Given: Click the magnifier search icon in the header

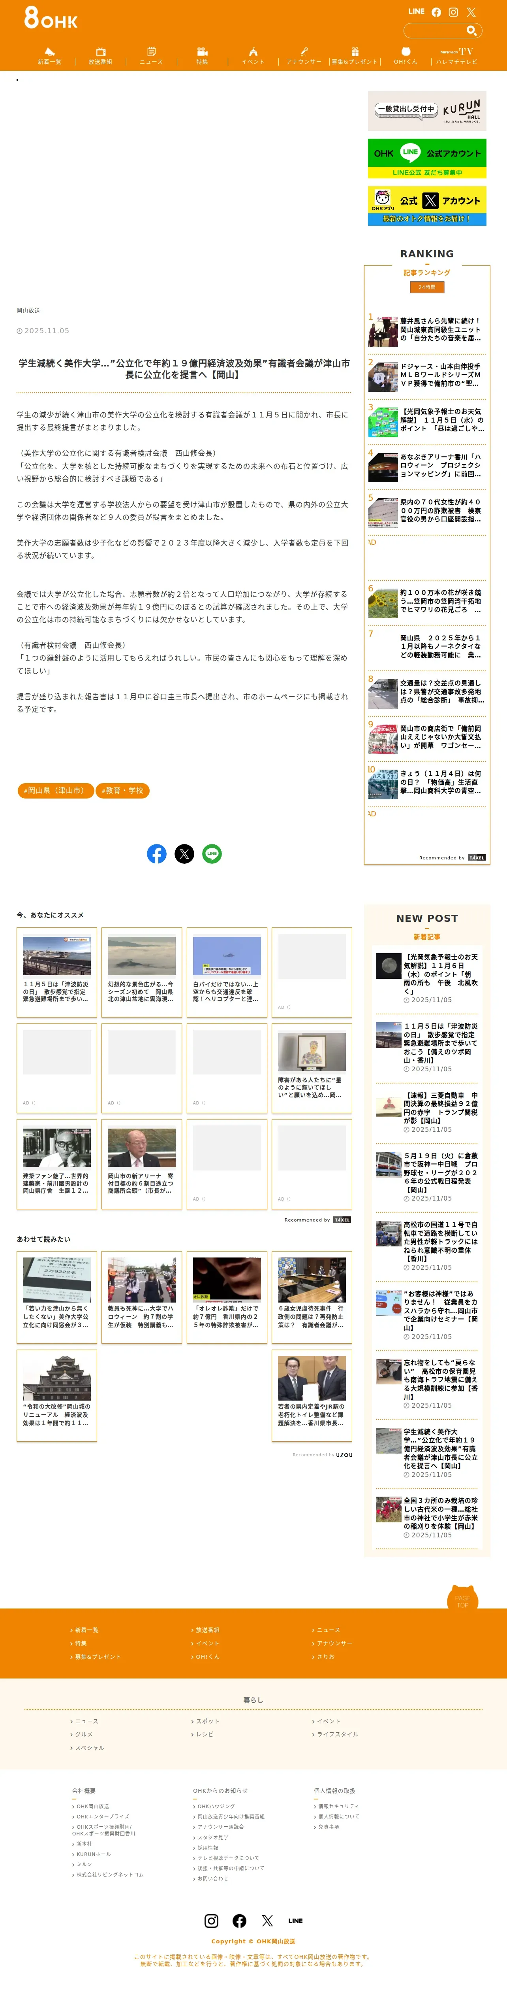Looking at the screenshot, I should [471, 30].
